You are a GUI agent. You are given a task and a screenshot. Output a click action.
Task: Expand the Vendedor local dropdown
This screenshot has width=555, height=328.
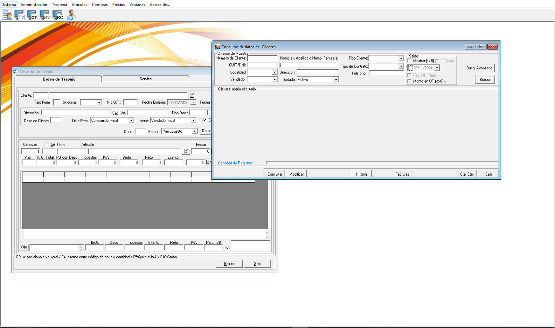pyautogui.click(x=193, y=121)
